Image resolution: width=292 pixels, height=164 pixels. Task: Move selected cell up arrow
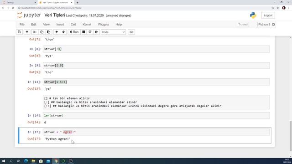[x=57, y=32]
